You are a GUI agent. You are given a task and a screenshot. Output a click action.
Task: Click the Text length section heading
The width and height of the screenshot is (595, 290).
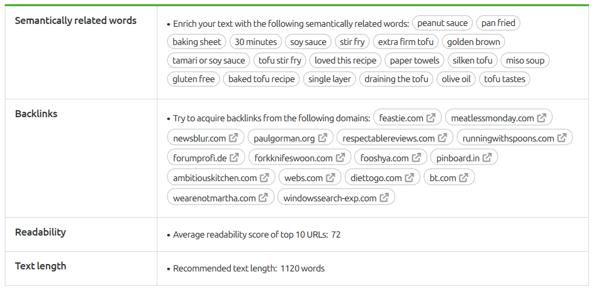pyautogui.click(x=40, y=266)
